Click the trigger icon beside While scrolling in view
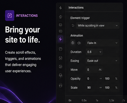 tap(73, 25)
